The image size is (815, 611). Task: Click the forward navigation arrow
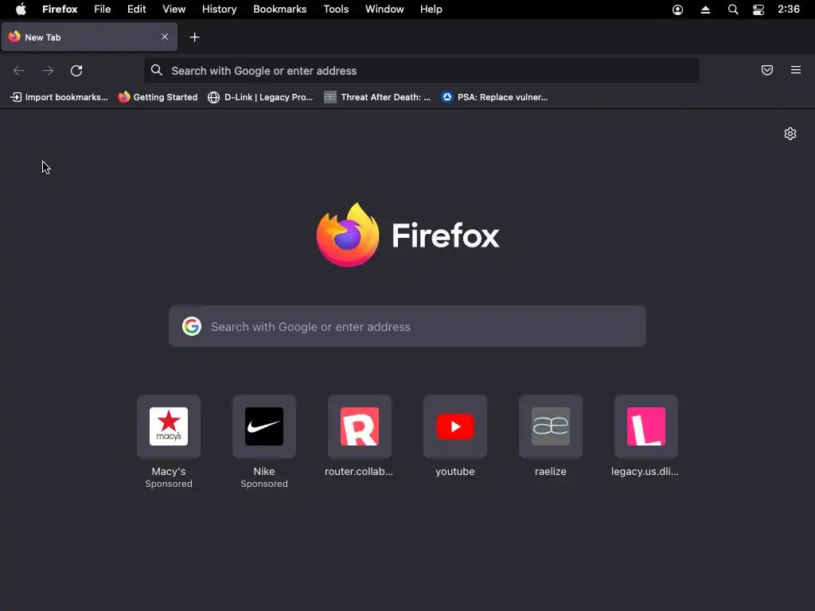48,71
